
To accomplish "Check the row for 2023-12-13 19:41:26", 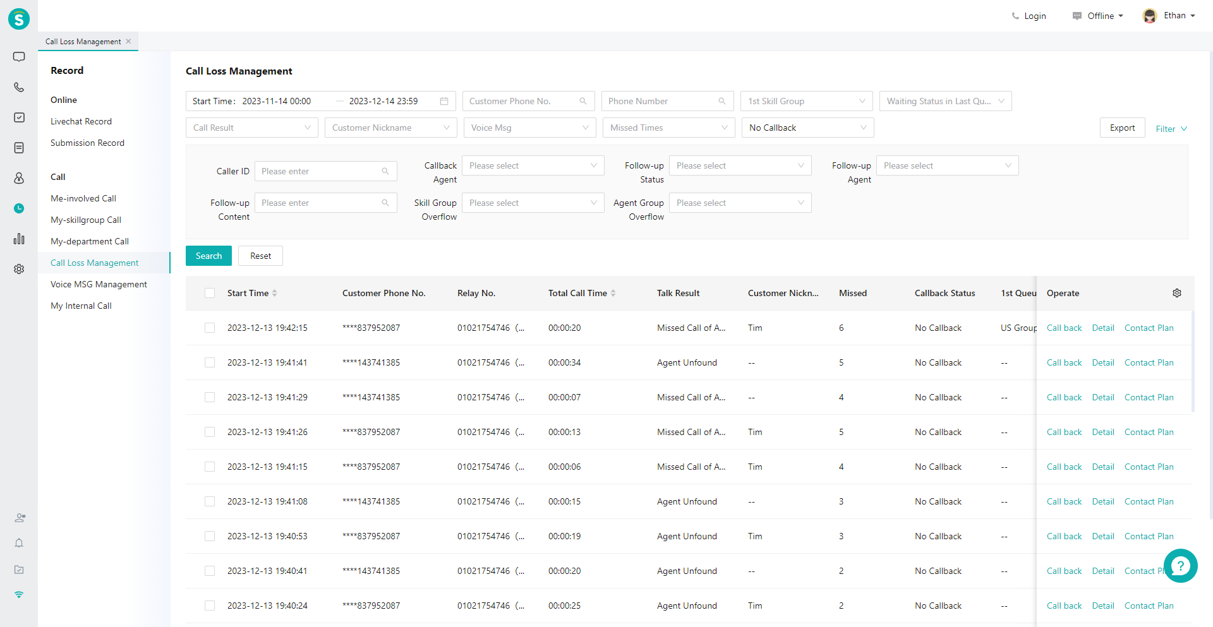I will coord(210,432).
